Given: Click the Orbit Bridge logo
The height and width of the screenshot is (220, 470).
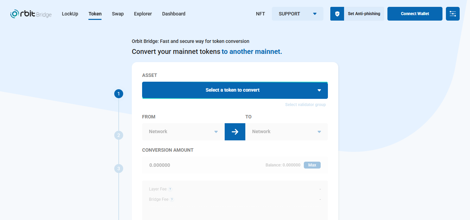Looking at the screenshot, I should tap(31, 14).
